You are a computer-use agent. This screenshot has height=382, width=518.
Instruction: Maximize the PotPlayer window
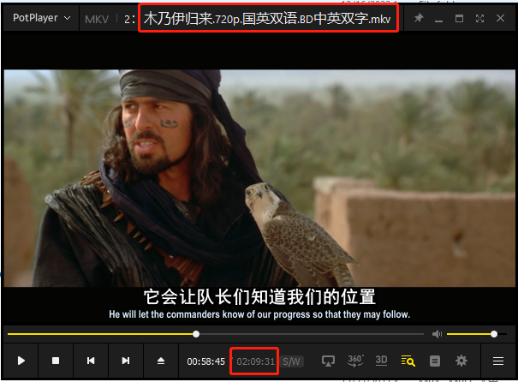click(x=459, y=19)
